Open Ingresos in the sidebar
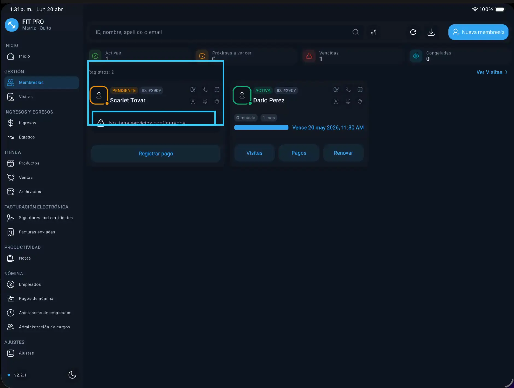Viewport: 514px width, 388px height. coord(27,123)
